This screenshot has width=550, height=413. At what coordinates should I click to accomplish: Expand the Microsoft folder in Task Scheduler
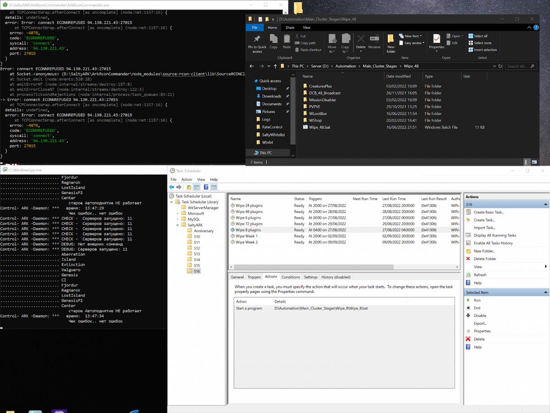(x=178, y=214)
